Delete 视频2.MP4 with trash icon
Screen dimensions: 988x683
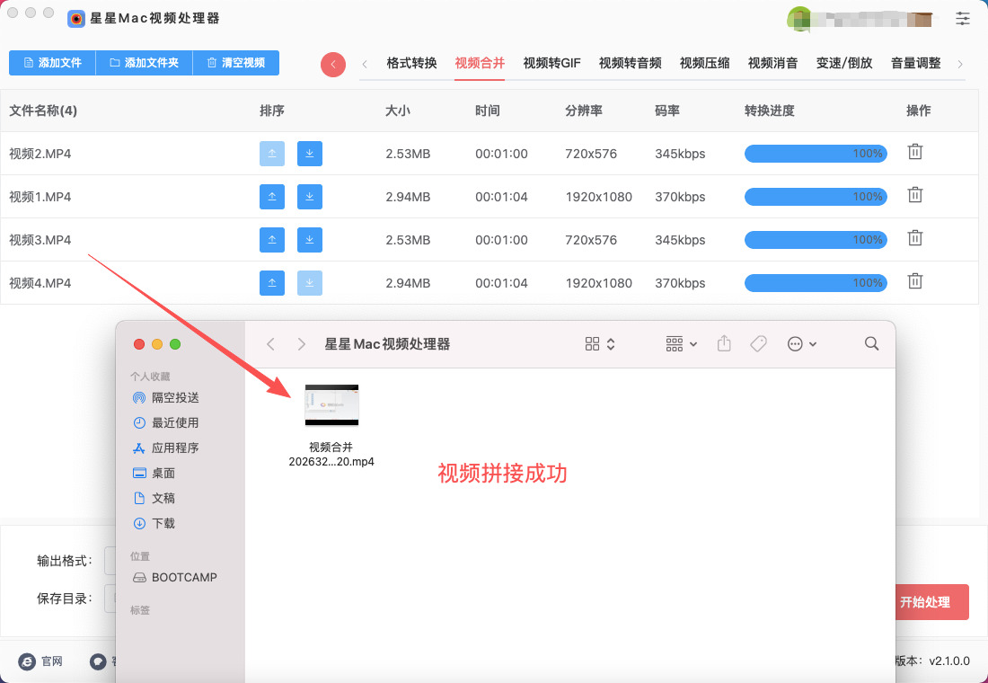tap(915, 152)
